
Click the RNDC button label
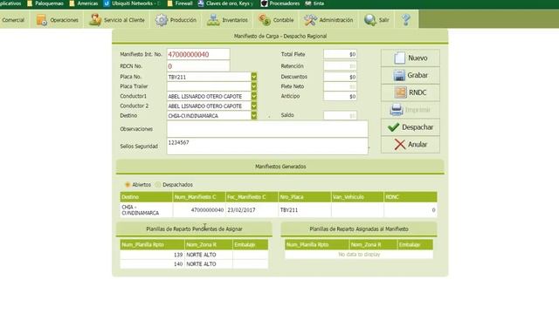418,92
